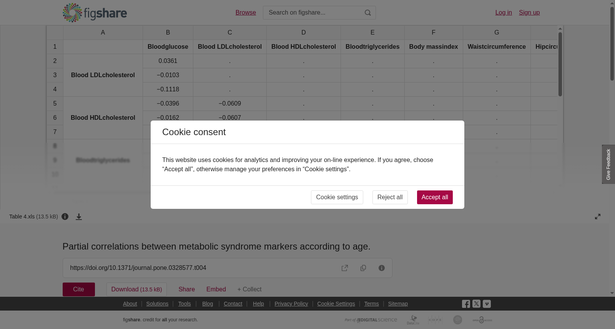This screenshot has width=615, height=329.
Task: Reject all cookies
Action: [x=390, y=197]
